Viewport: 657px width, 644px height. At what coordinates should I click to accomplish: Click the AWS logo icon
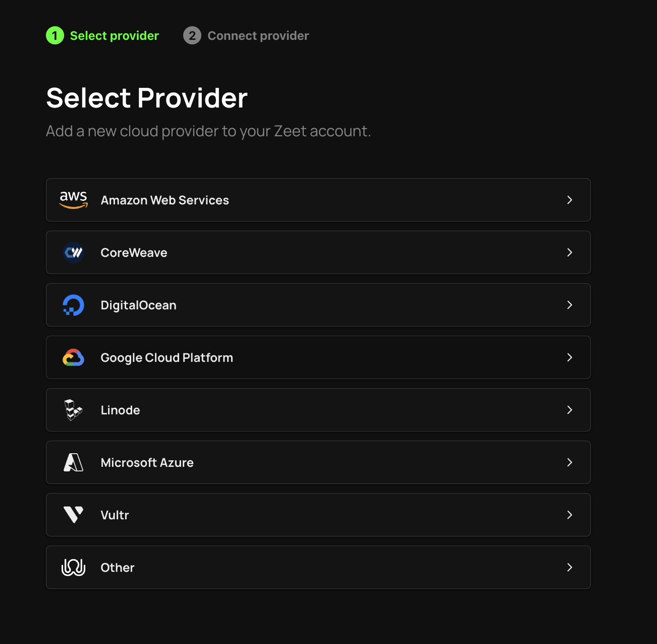click(x=74, y=200)
